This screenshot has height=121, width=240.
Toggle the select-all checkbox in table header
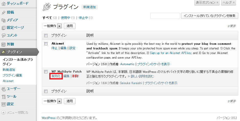(x=46, y=35)
